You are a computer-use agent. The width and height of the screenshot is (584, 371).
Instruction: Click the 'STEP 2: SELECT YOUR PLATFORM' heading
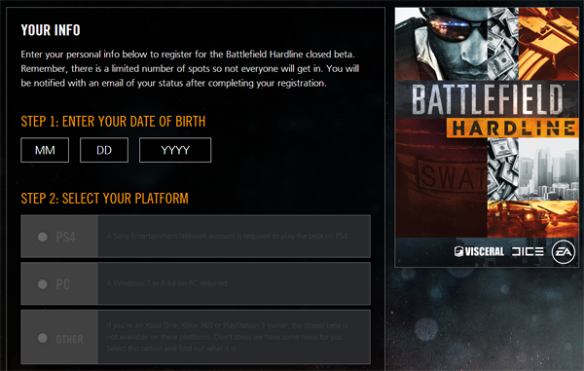pyautogui.click(x=105, y=199)
